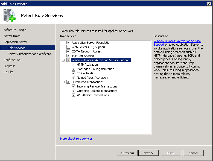
Task: Open the Application Server step
Action: click(x=16, y=42)
